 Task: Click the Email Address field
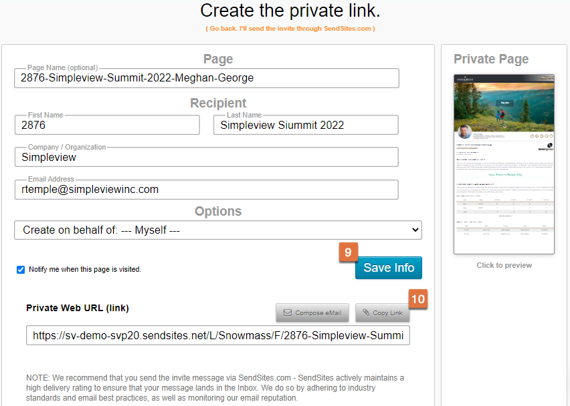pyautogui.click(x=207, y=190)
